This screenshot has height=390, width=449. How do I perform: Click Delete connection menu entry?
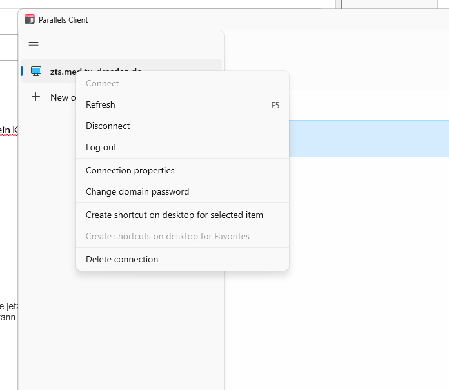click(x=122, y=259)
